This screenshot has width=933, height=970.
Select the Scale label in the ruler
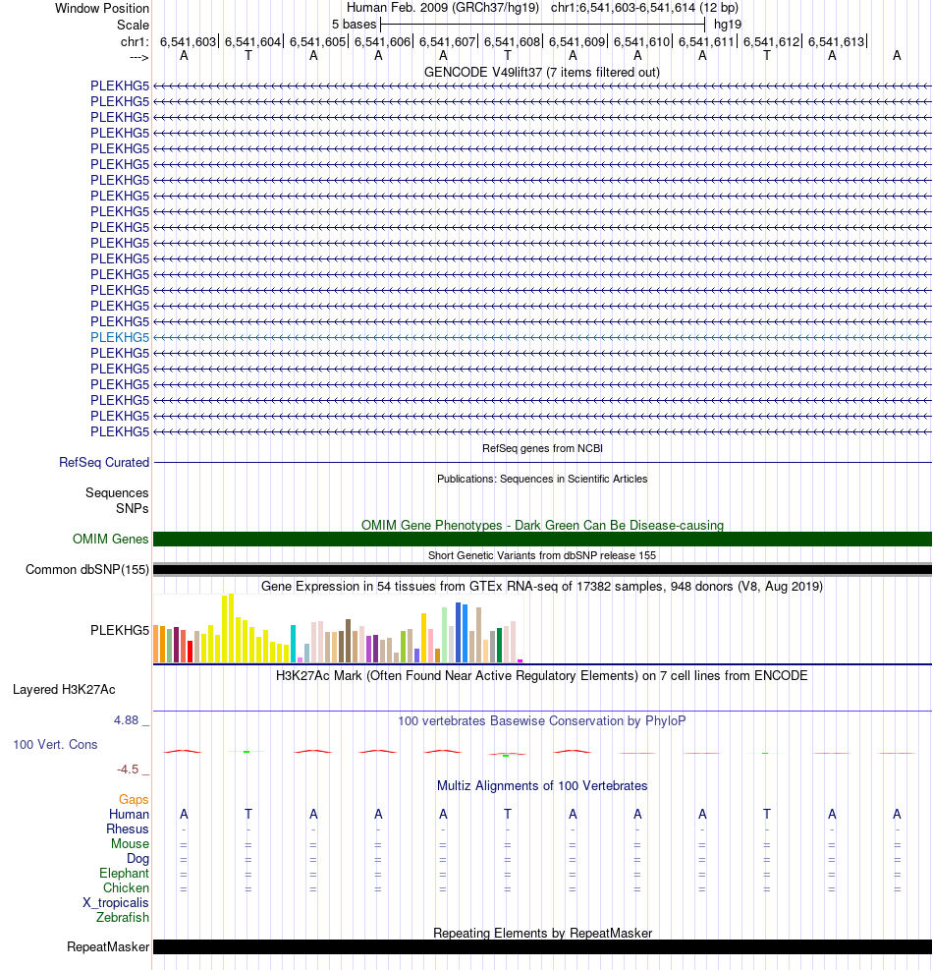click(x=133, y=26)
